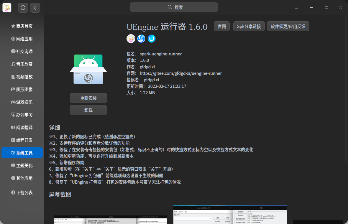Click update time 2022-02-17 21:23:17
Viewport: 348px width, 224px height.
click(167, 86)
